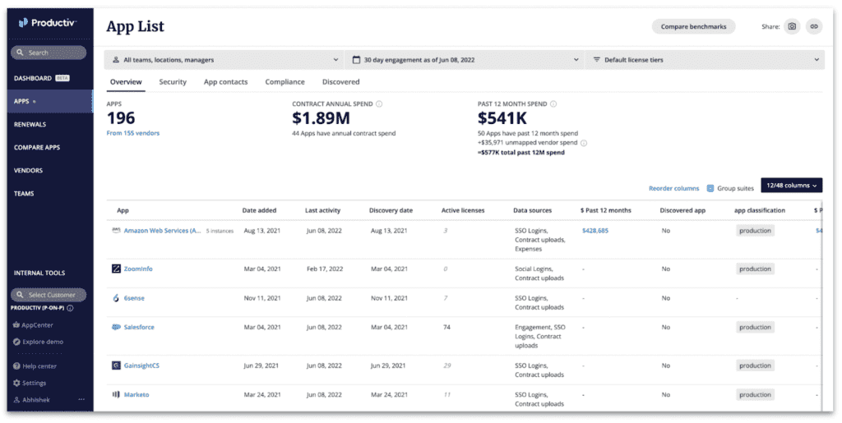Click the Reorder columns link
842x423 pixels.
(673, 188)
